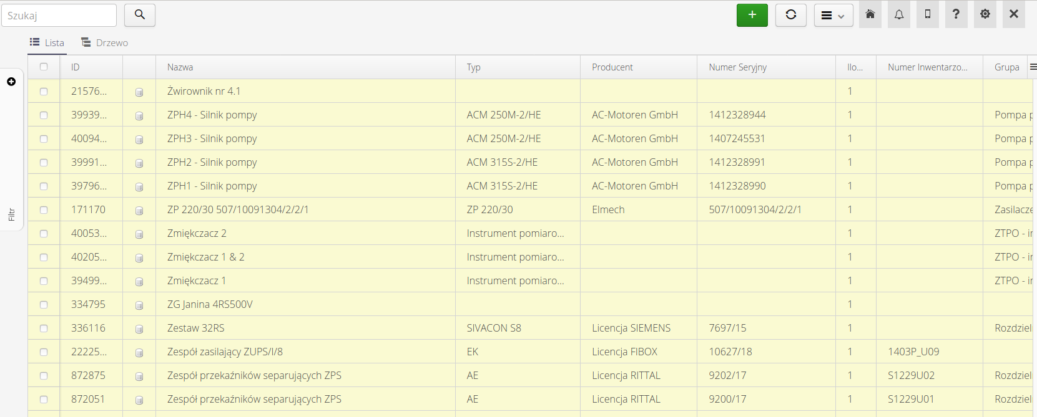Open column options menu beside Grupa
This screenshot has height=417, width=1037.
tap(1033, 67)
